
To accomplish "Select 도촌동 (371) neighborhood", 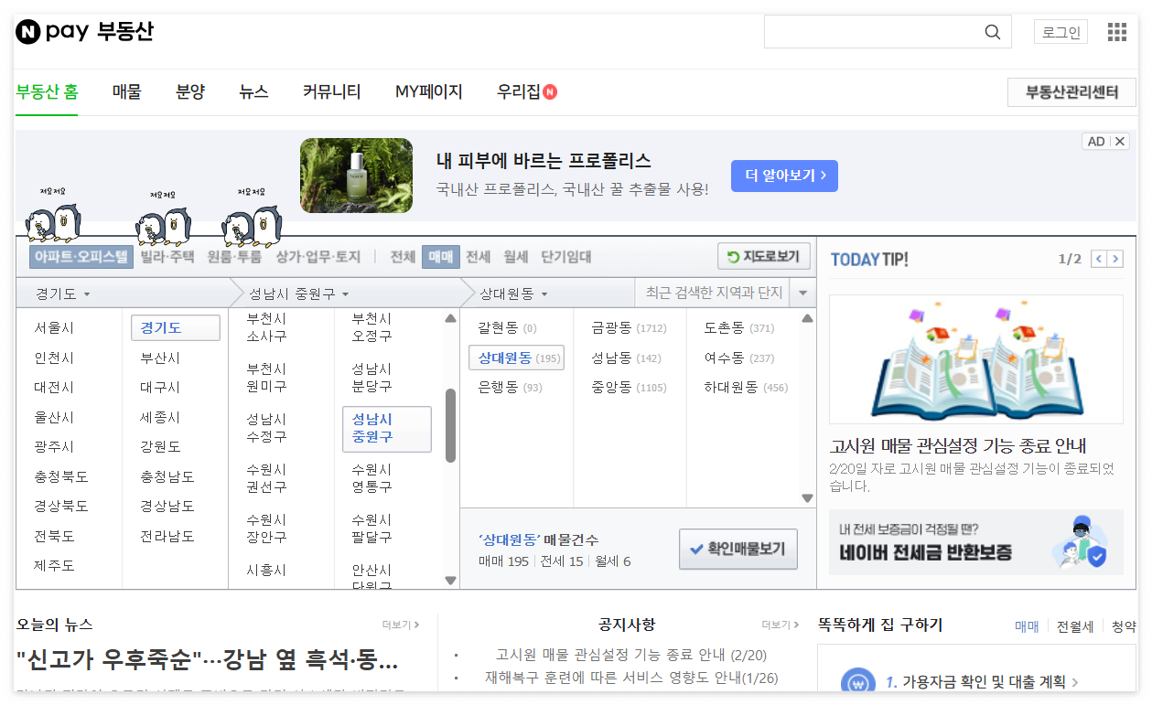I will point(739,327).
